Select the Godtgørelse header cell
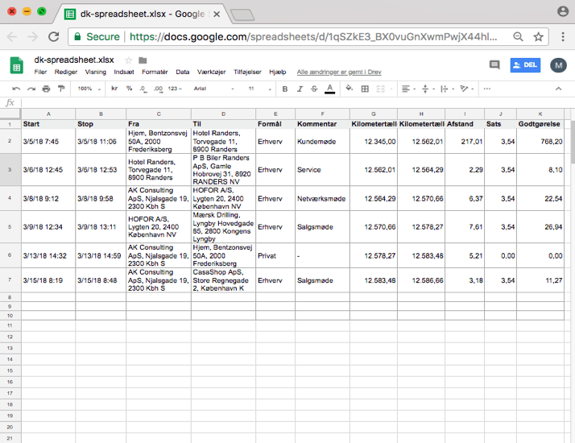Image resolution: width=575 pixels, height=443 pixels. [x=540, y=124]
